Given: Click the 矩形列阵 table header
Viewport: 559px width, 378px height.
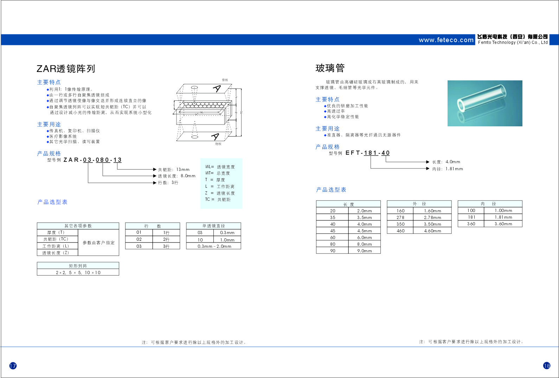Looking at the screenshot, I should (x=78, y=266).
